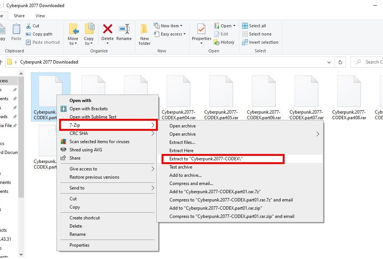The width and height of the screenshot is (383, 259).
Task: Switch to the View ribbon tab
Action: point(40,16)
